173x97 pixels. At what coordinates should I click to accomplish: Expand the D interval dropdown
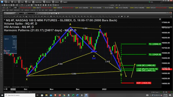click(34, 13)
